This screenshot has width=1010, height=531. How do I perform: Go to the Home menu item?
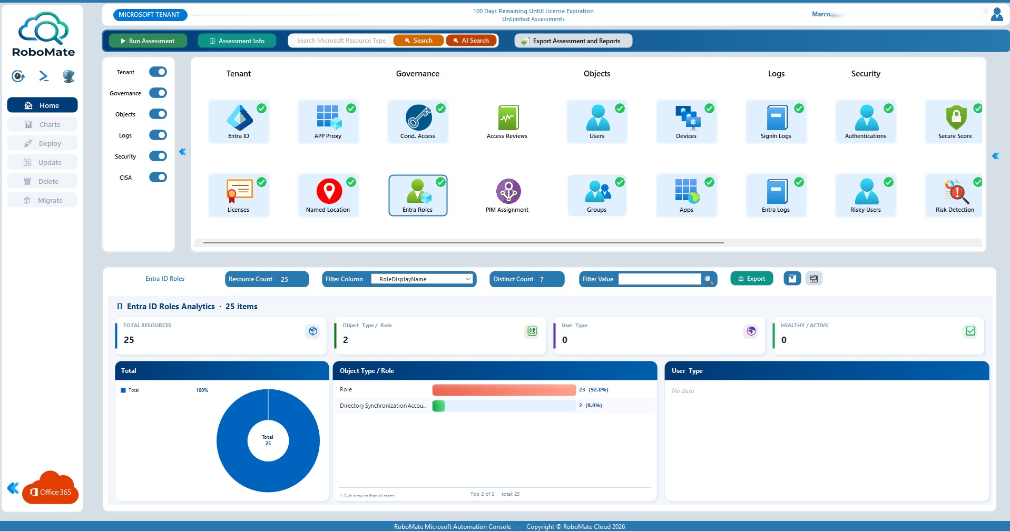[x=42, y=105]
